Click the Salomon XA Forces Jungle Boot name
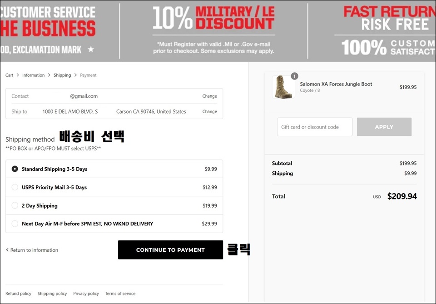Image resolution: width=436 pixels, height=304 pixels. point(336,84)
